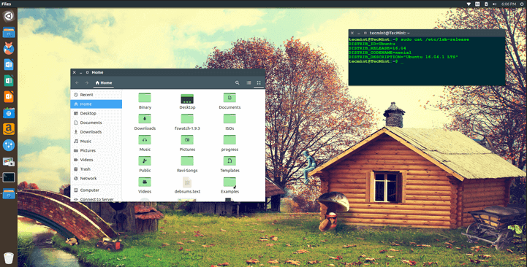Viewport: 527px width, 267px height.
Task: Select Documents in Files sidebar
Action: click(x=96, y=123)
